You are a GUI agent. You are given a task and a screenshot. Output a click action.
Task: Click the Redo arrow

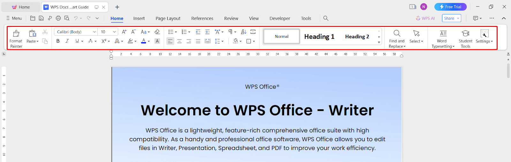pyautogui.click(x=88, y=18)
